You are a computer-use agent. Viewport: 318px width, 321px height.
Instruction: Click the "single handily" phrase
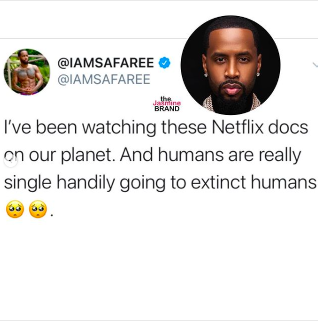[59, 183]
